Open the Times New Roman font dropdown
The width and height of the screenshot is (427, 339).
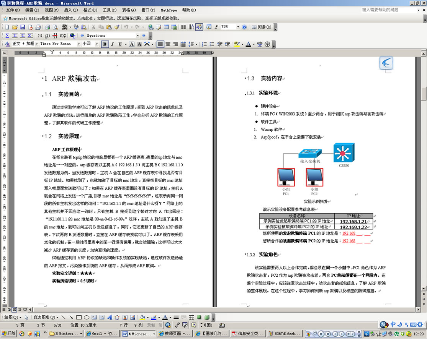tap(79, 44)
